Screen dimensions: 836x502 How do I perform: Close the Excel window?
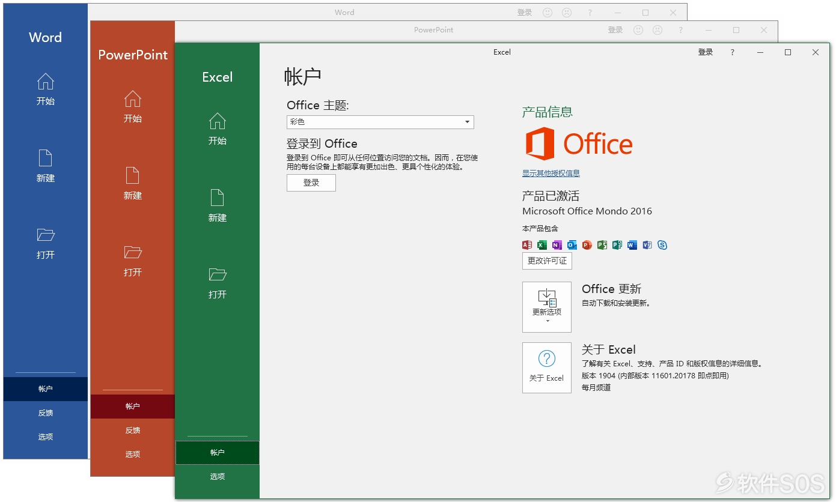pos(816,52)
